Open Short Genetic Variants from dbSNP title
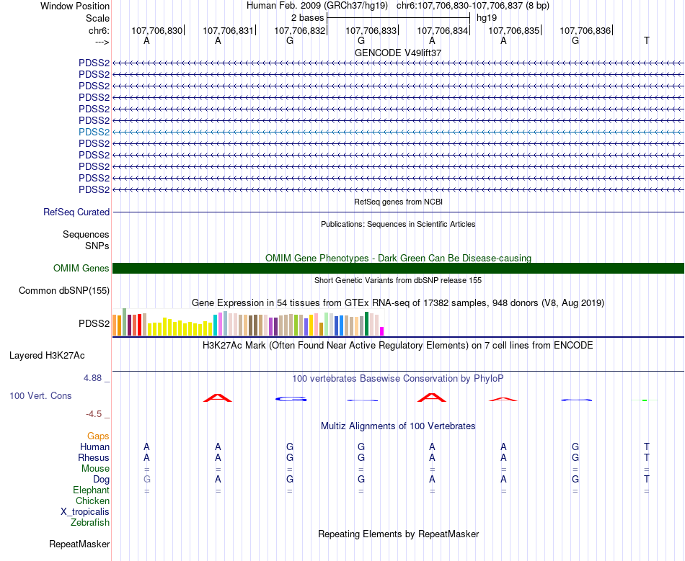 coord(398,280)
